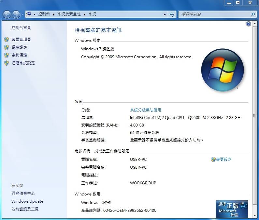Click the 系統分級無法使用 link
The height and width of the screenshot is (220, 259).
pyautogui.click(x=146, y=110)
